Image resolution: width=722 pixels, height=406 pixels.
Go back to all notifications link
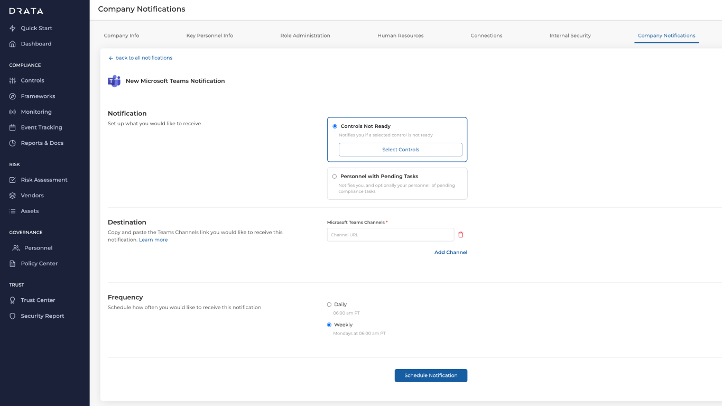(x=141, y=58)
